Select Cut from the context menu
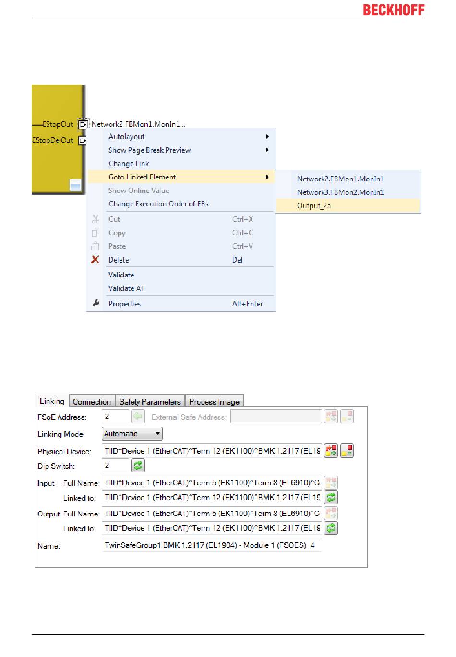Viewport: 456px width, 657px height. [x=181, y=219]
